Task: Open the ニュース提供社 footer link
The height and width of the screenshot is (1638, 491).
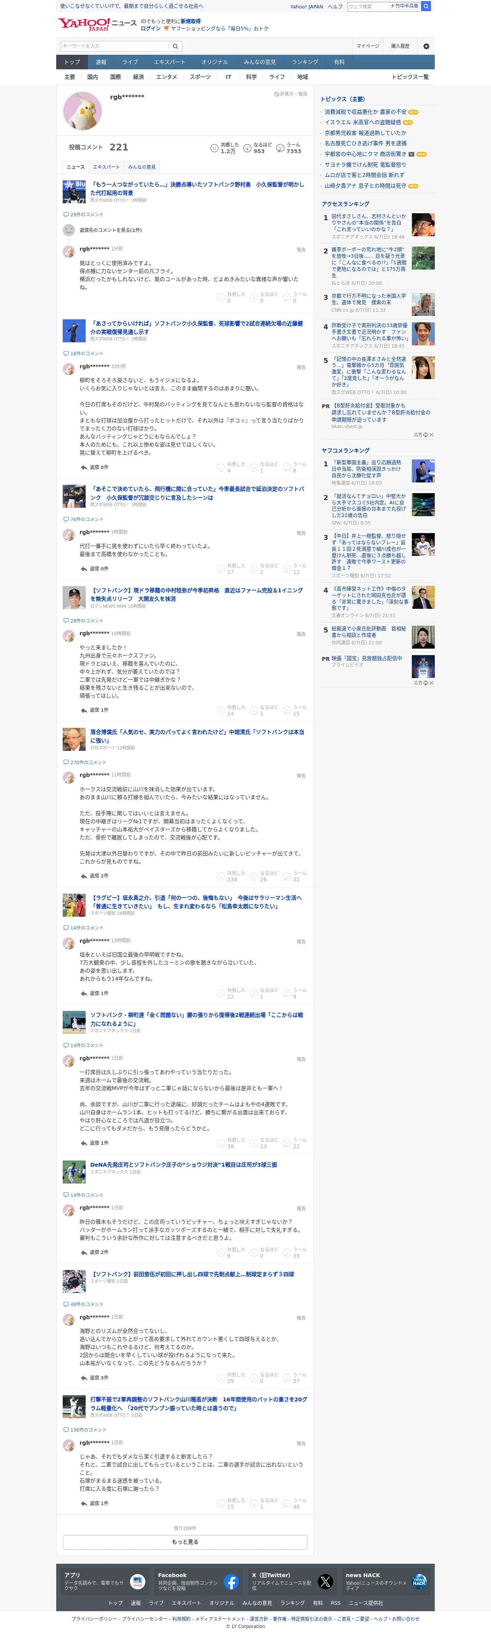Action: coord(365,1603)
